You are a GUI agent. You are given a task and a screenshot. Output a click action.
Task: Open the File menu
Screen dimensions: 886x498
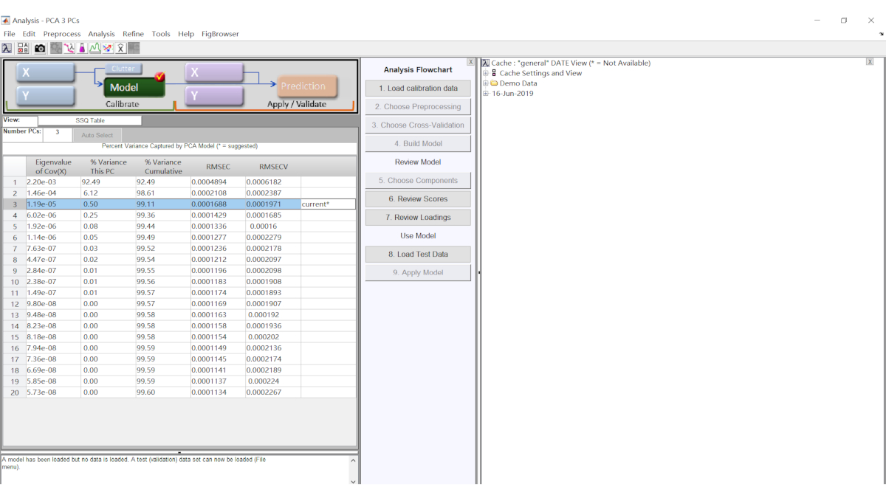click(x=9, y=34)
